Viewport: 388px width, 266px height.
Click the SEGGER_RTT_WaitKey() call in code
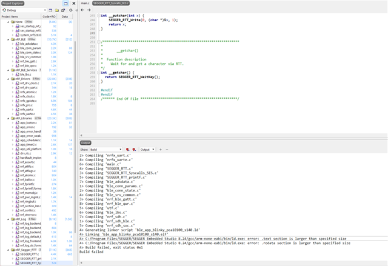[139, 77]
